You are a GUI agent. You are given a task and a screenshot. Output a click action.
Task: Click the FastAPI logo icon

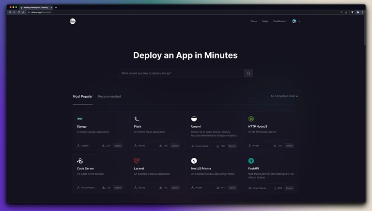251,161
